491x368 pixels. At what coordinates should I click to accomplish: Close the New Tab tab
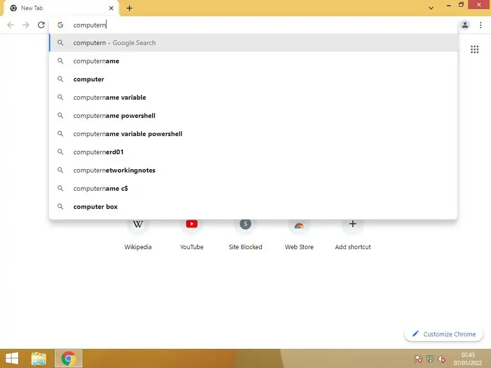pos(111,8)
